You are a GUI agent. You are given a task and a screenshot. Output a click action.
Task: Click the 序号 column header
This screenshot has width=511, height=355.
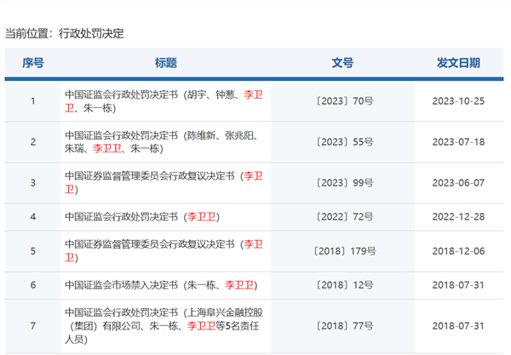tap(33, 63)
